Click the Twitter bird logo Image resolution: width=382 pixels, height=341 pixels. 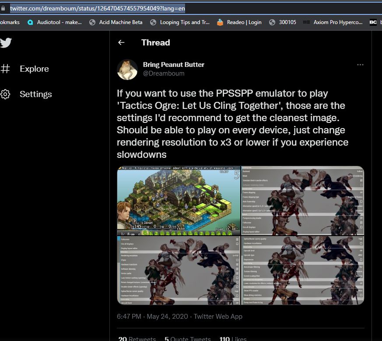pos(6,42)
